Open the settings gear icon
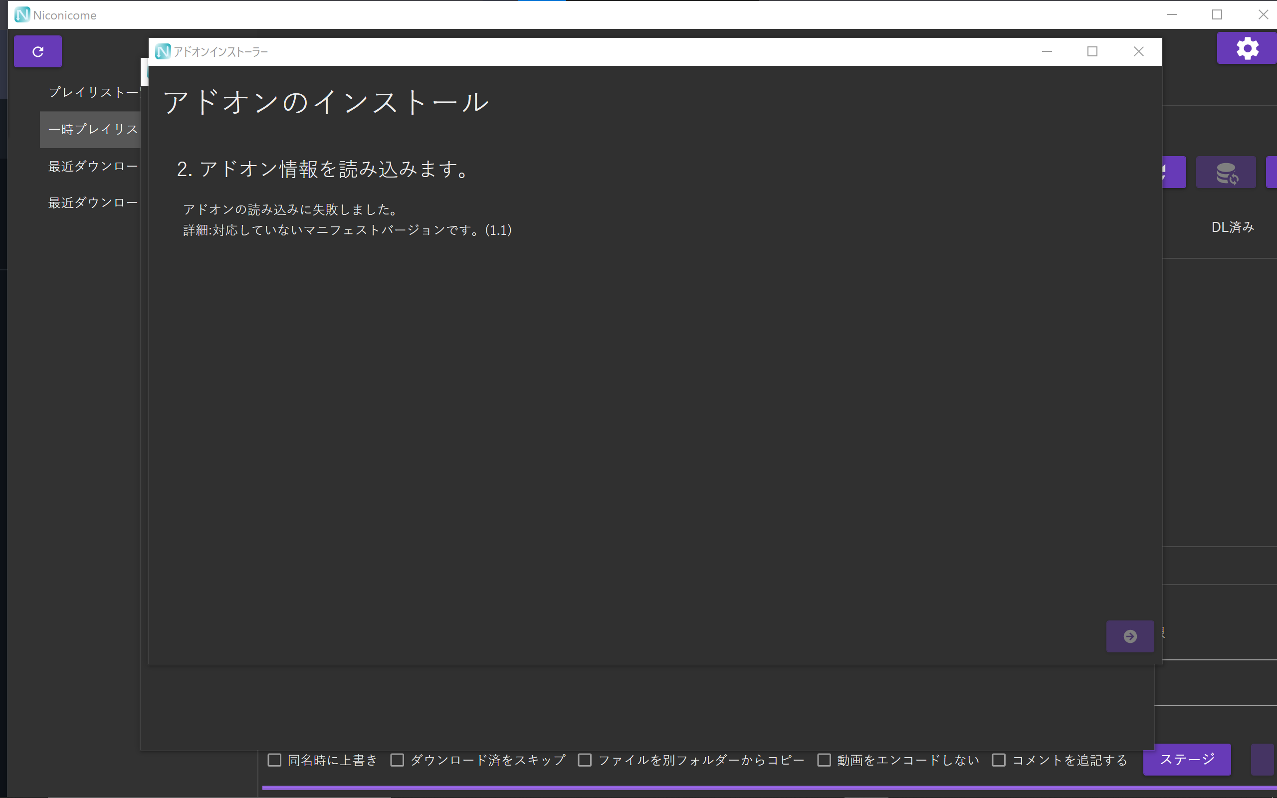The height and width of the screenshot is (798, 1277). click(1247, 48)
